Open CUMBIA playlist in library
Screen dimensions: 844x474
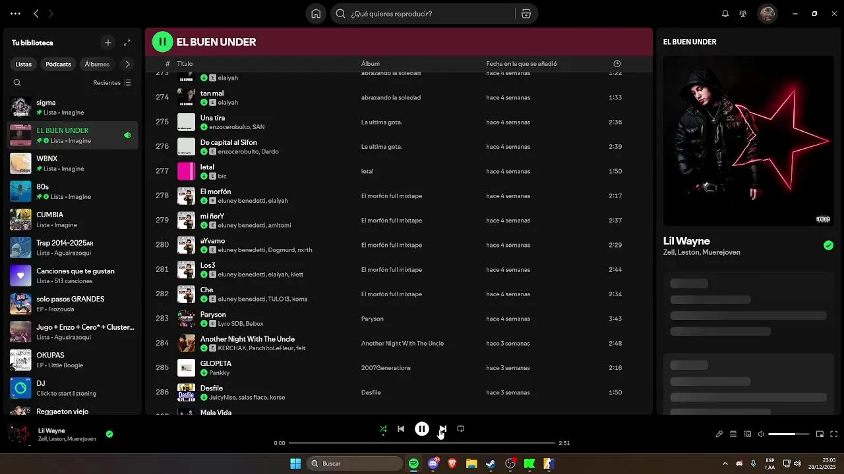[x=73, y=219]
